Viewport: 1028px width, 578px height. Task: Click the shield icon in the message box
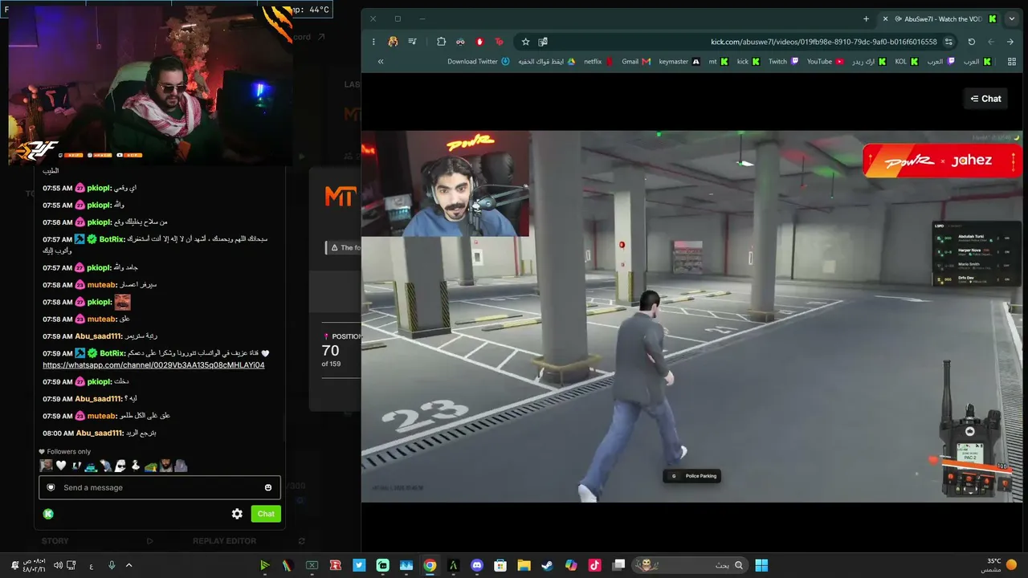coord(51,487)
